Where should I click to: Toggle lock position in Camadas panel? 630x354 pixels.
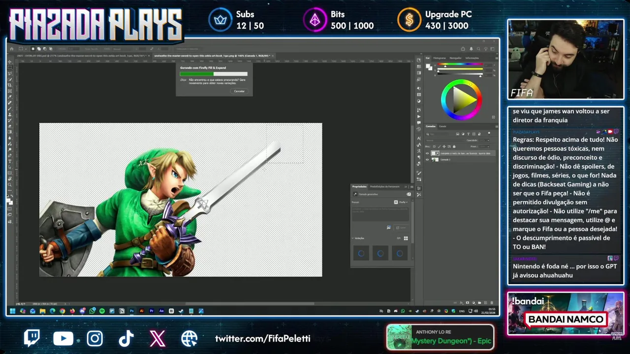444,147
